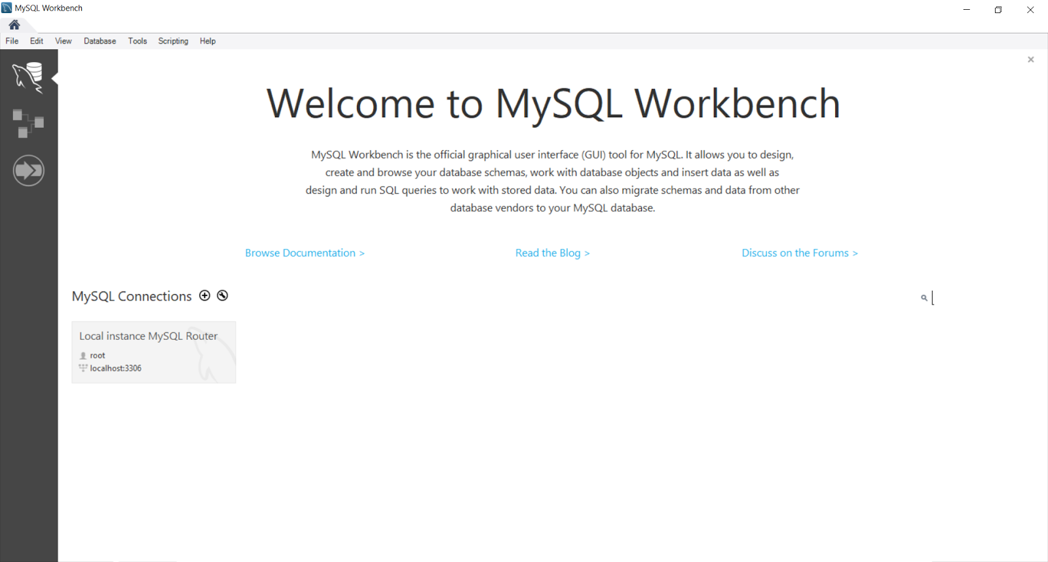This screenshot has width=1048, height=562.
Task: Open the Database menu
Action: tap(100, 41)
